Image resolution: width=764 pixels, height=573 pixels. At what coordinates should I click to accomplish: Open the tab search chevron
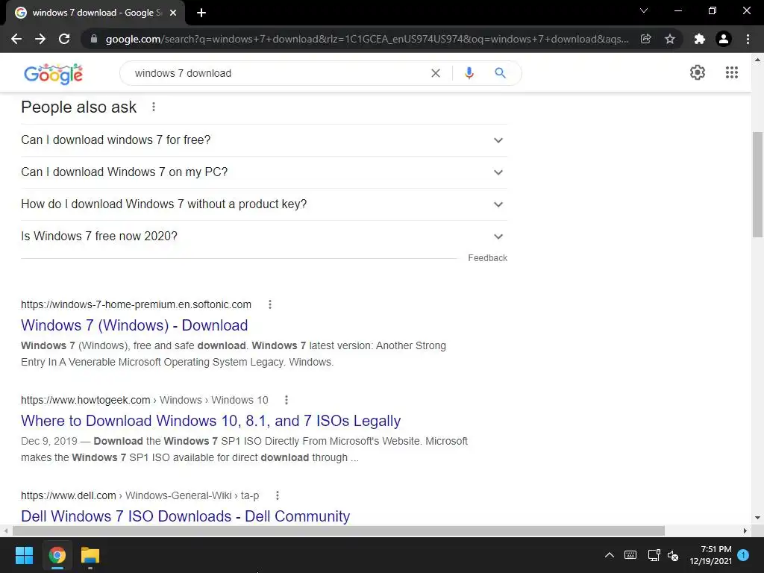coord(644,10)
